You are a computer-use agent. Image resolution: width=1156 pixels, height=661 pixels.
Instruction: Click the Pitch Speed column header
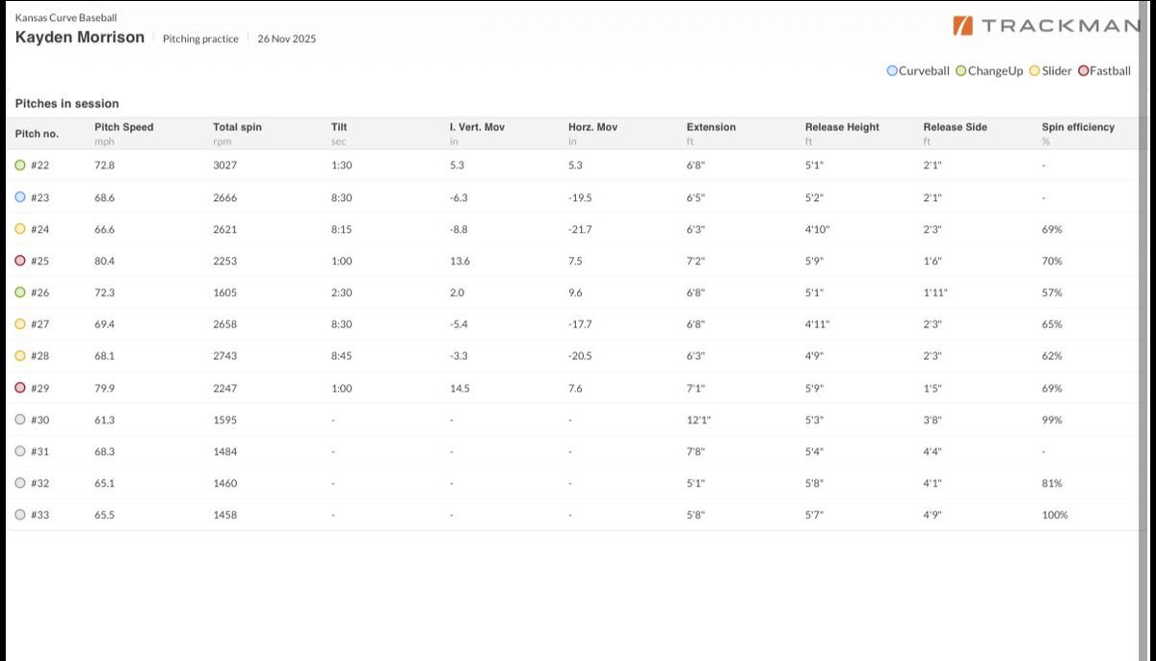tap(124, 127)
